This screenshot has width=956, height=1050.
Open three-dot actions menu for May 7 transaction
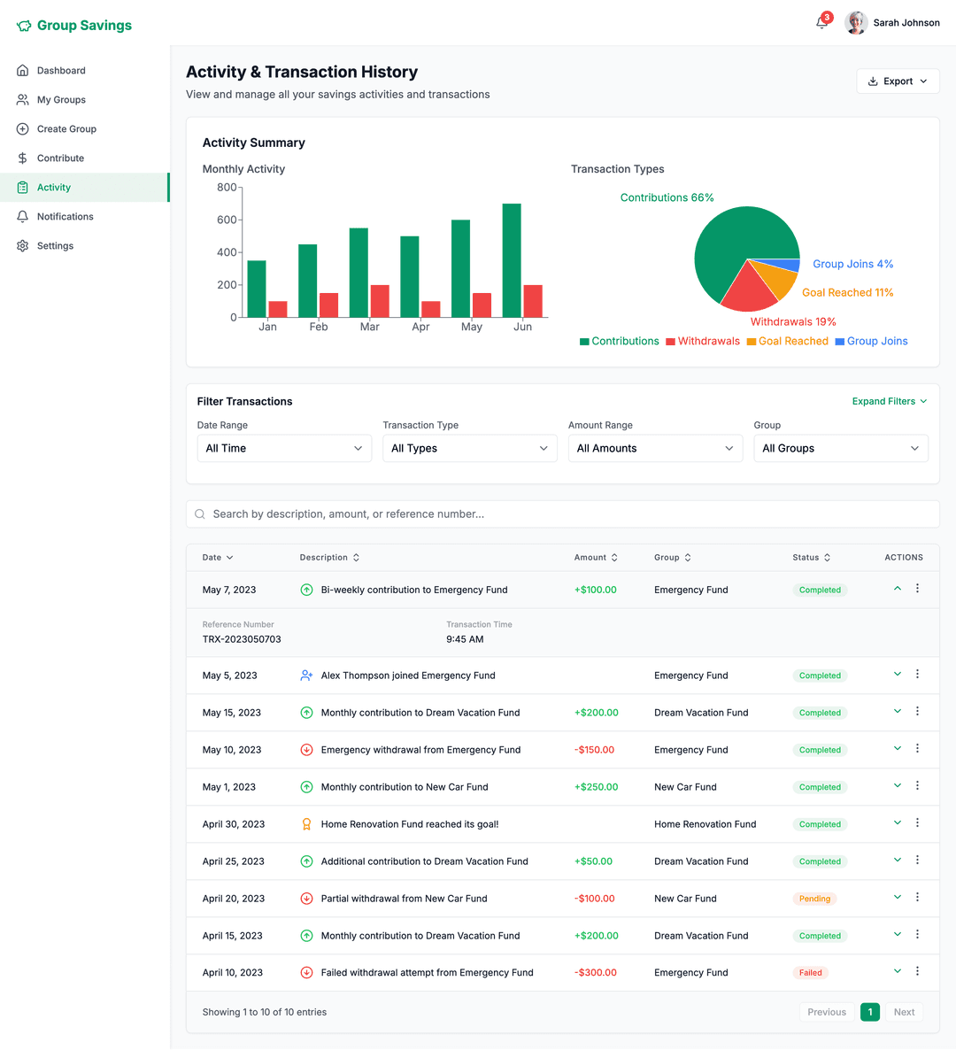point(917,589)
